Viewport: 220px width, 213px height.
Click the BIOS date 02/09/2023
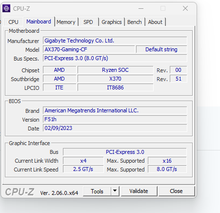click(x=115, y=128)
